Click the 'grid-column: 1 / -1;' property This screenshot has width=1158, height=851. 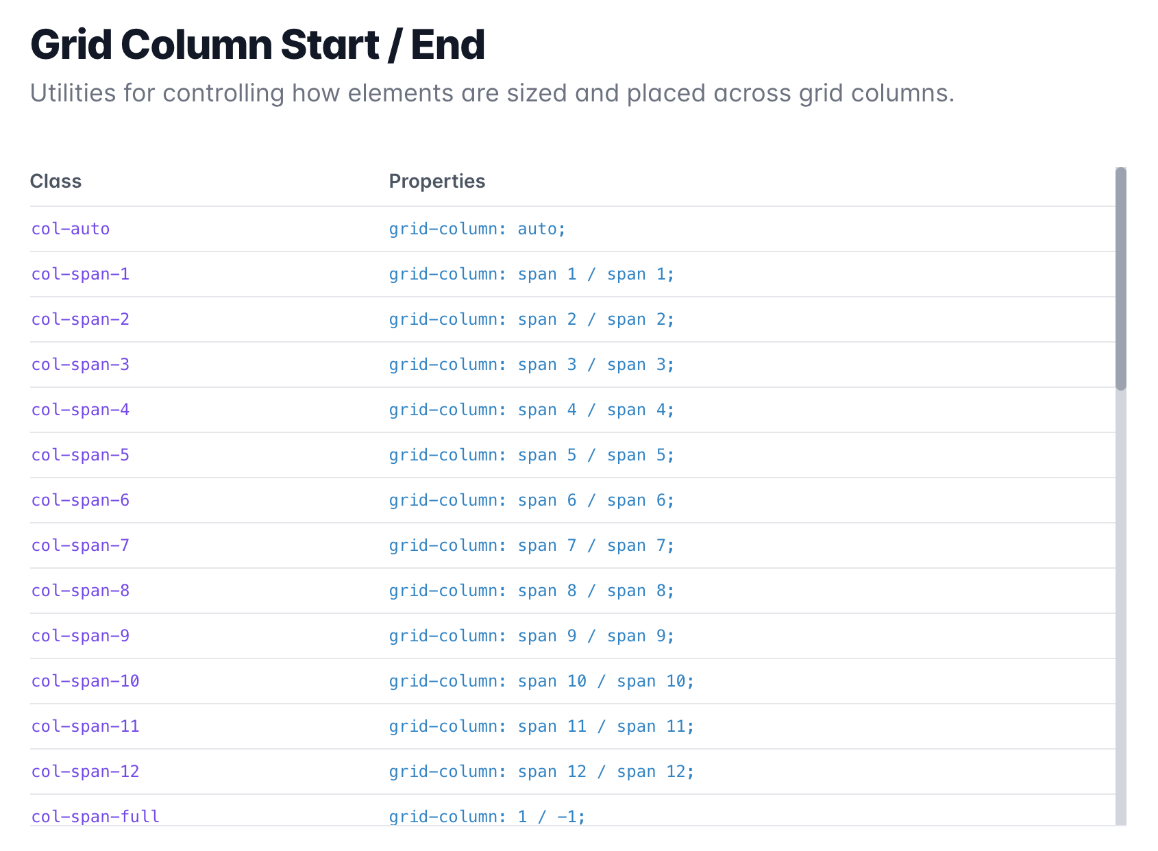486,816
